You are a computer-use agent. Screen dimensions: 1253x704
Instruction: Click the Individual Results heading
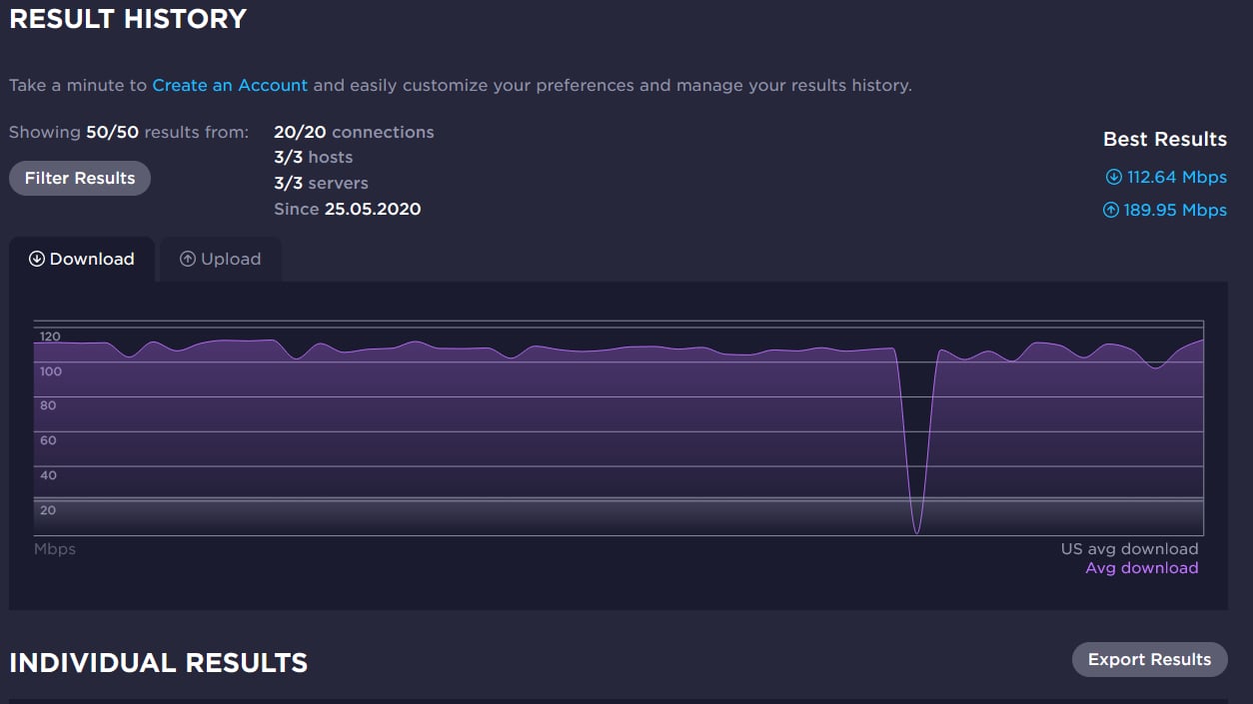pos(158,663)
